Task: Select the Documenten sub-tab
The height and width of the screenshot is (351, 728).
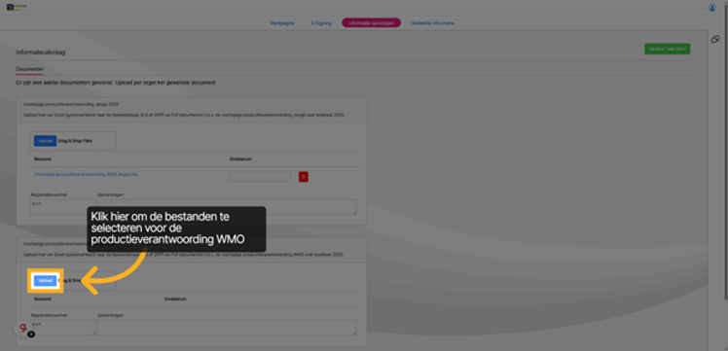Action: 30,69
